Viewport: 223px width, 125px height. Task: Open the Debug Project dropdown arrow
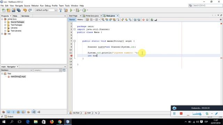coord(81,10)
